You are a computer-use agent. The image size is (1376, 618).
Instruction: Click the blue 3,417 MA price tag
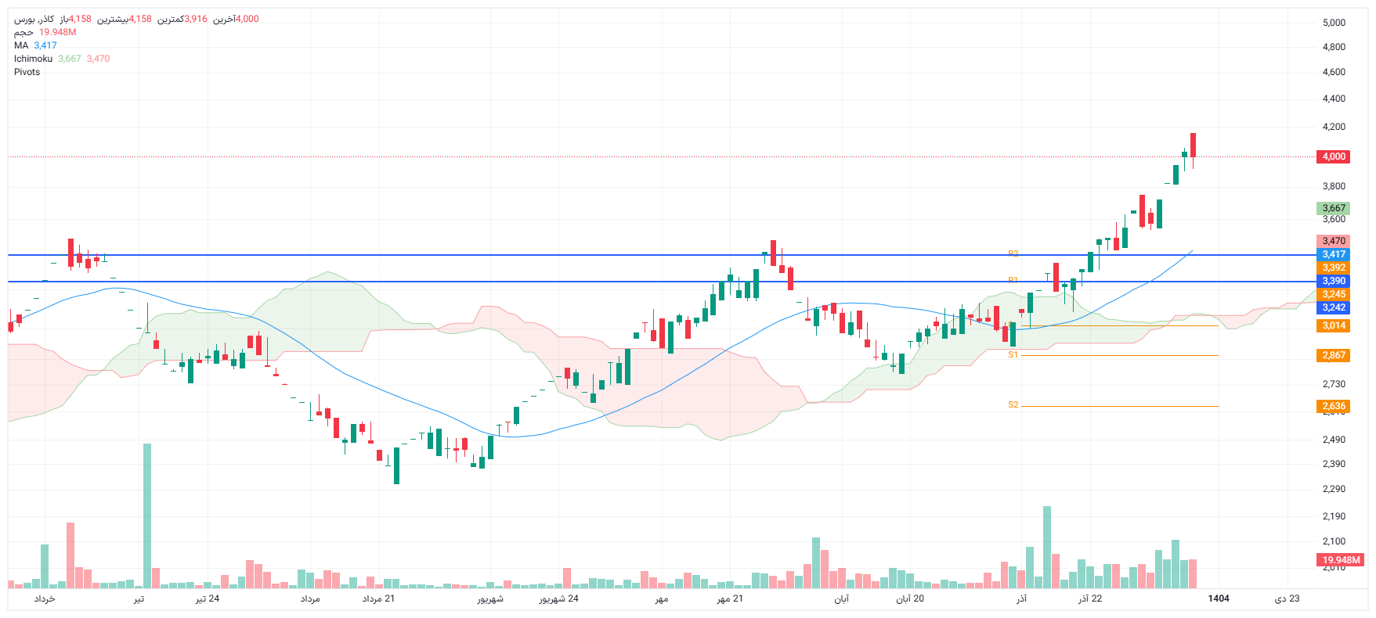tap(1334, 254)
